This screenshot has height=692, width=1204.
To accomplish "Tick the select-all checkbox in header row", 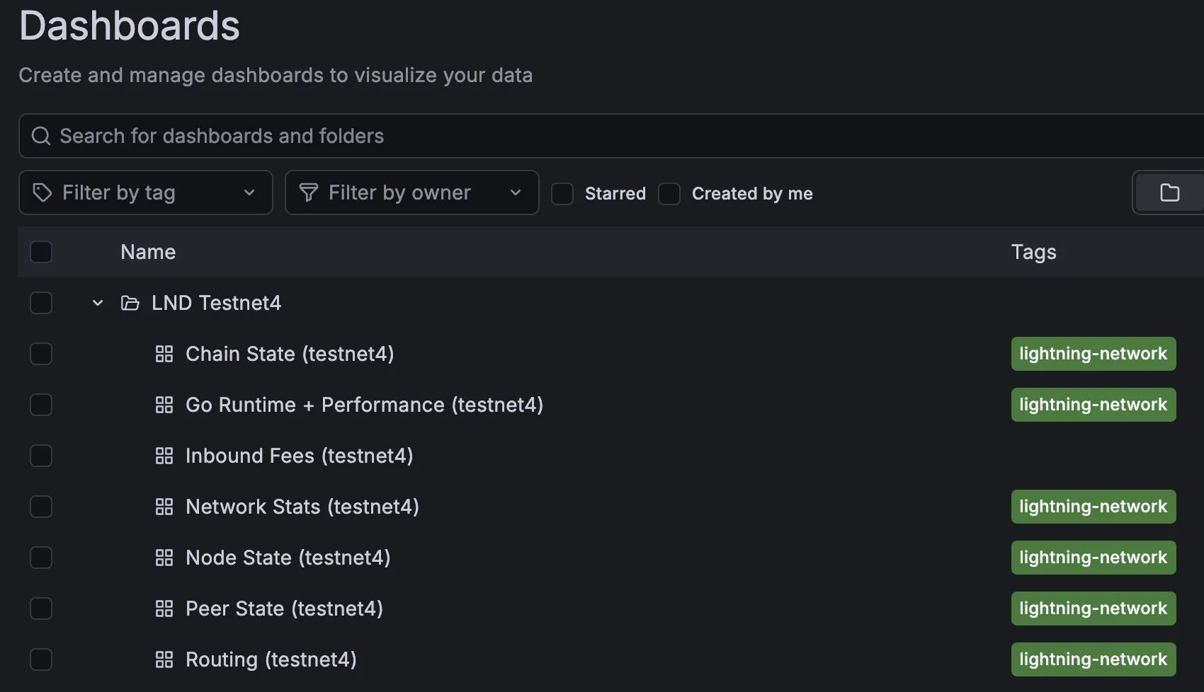I will coord(41,252).
